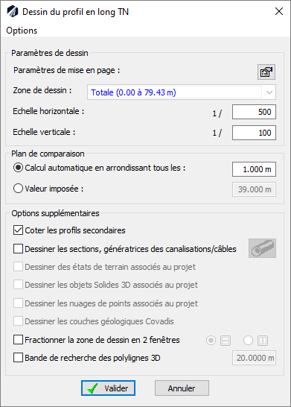Viewport: 291px width, 407px height.
Task: Check Fractionner la zone de dessin option
Action: pyautogui.click(x=18, y=340)
